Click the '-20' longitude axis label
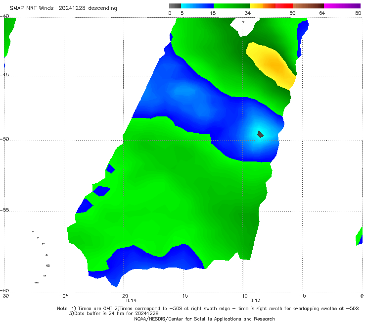Screen dimensions: 366x322 pos(124,296)
